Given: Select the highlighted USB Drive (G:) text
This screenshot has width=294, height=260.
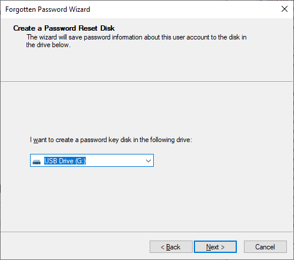Looking at the screenshot, I should pyautogui.click(x=65, y=161).
